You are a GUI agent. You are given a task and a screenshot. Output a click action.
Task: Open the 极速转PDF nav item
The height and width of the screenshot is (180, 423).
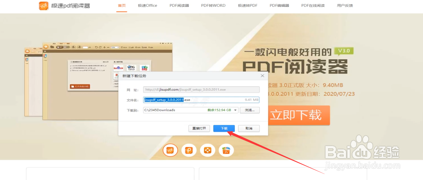tap(248, 6)
